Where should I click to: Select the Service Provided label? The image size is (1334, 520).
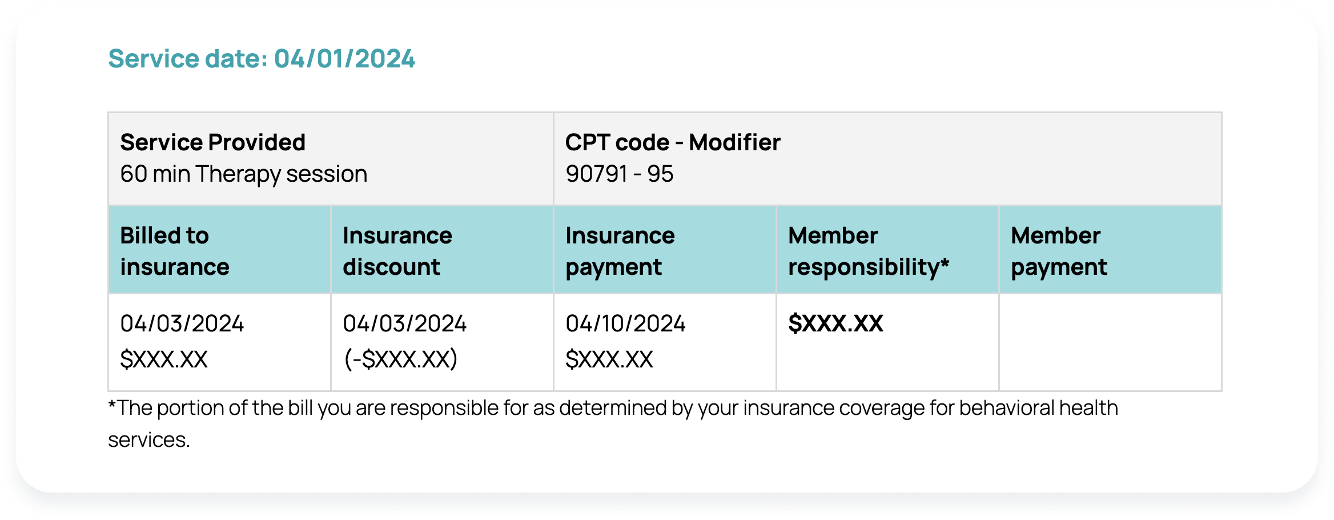pyautogui.click(x=212, y=142)
